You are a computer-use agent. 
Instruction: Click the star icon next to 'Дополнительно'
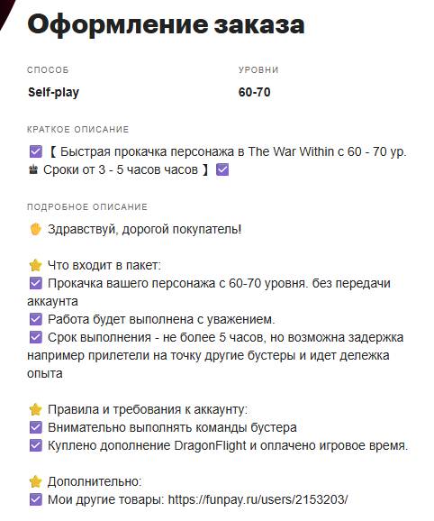point(35,481)
